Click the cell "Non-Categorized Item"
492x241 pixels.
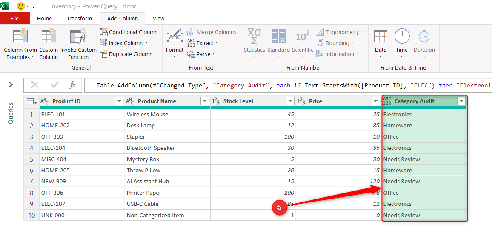tap(168, 216)
